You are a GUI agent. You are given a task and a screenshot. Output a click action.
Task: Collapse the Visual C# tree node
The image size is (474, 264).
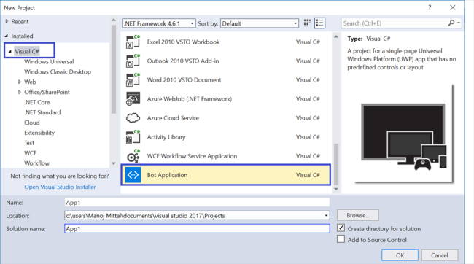coord(9,51)
